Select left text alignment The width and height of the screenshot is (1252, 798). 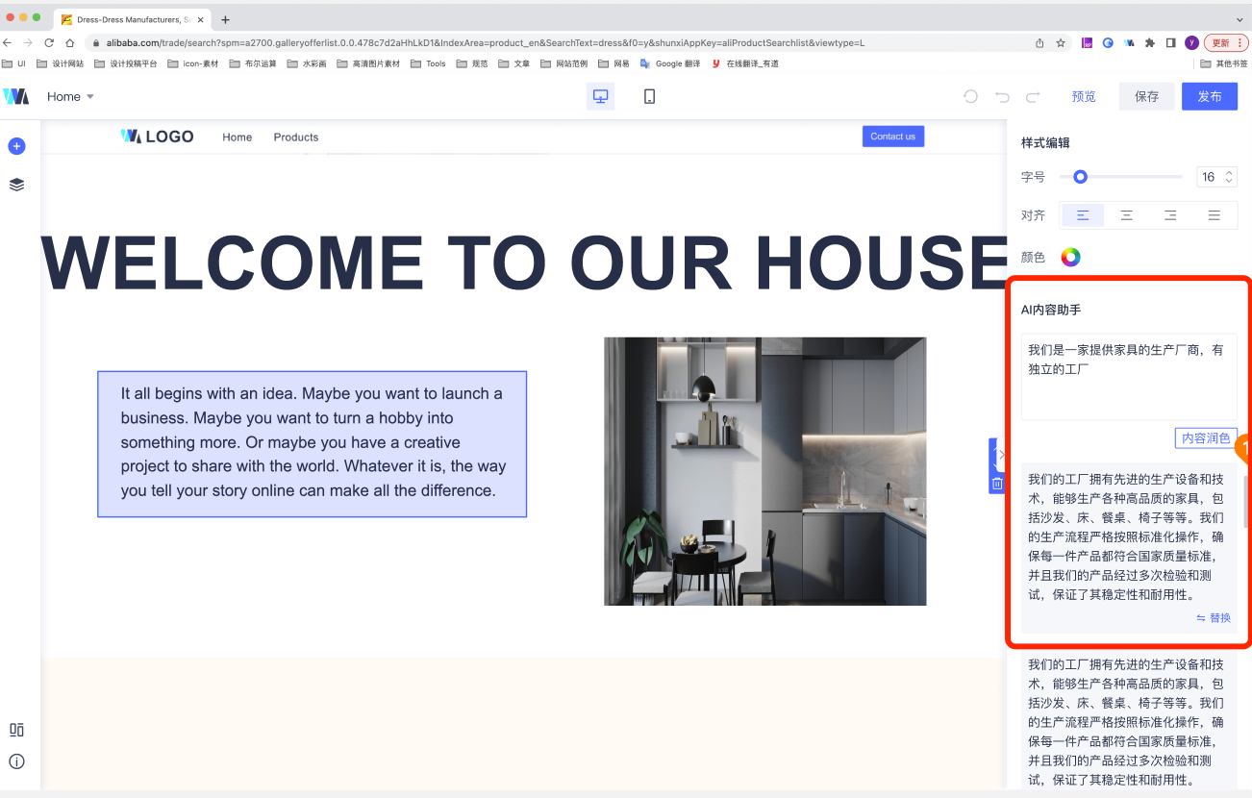pyautogui.click(x=1083, y=215)
